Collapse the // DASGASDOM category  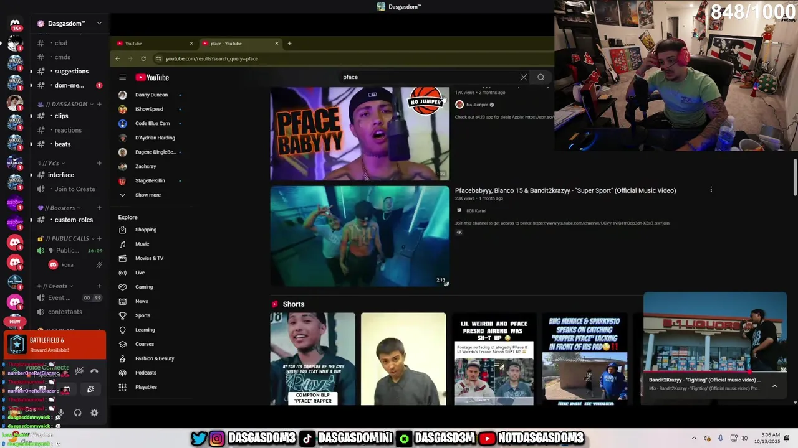point(66,104)
